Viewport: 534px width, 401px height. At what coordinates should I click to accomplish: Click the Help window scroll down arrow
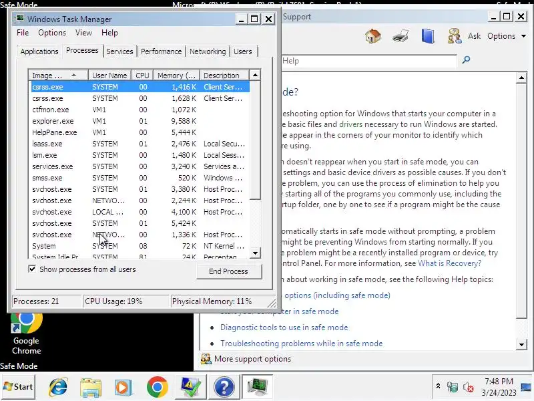521,344
